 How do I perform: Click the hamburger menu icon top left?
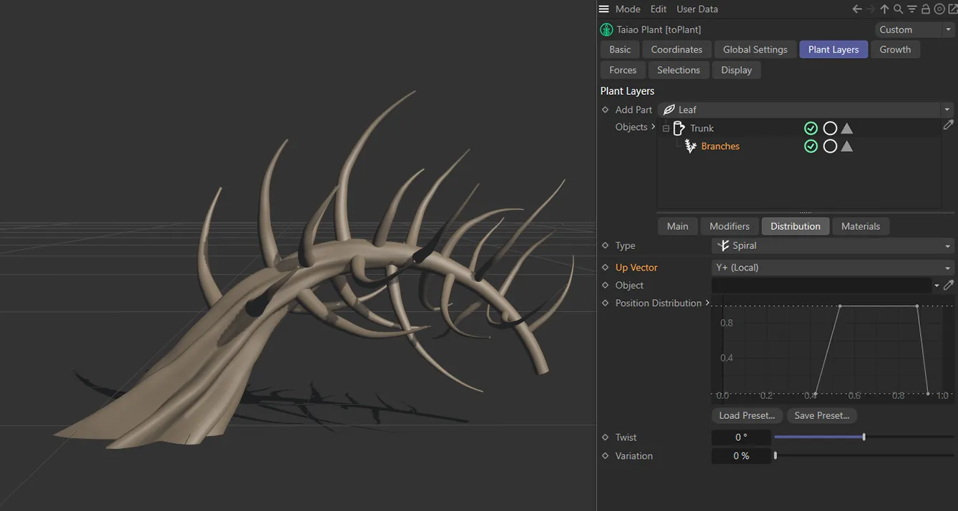[x=604, y=9]
